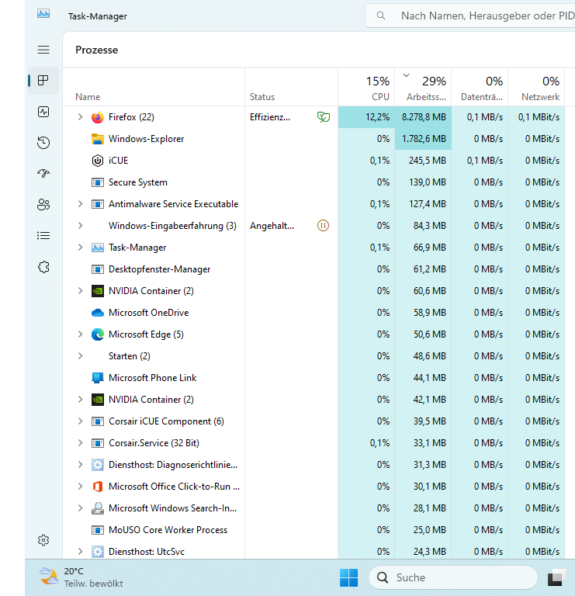Expand NVIDIA Container (2) with 42,1 MB

[x=80, y=400]
